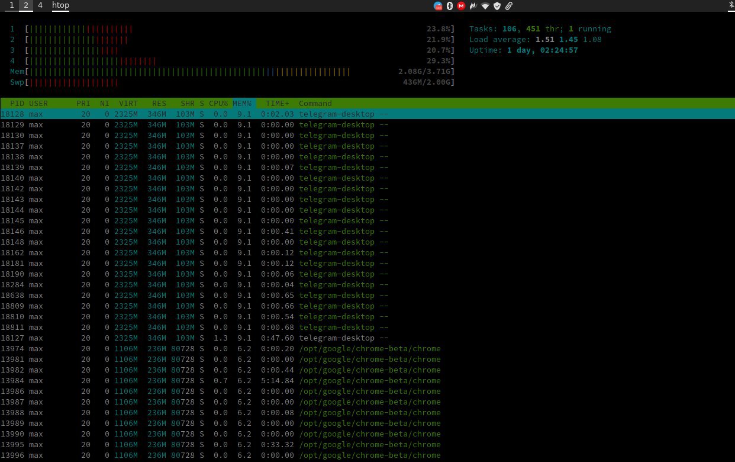This screenshot has width=735, height=462.
Task: Click the 29.3% CPU usage value
Action: point(439,60)
